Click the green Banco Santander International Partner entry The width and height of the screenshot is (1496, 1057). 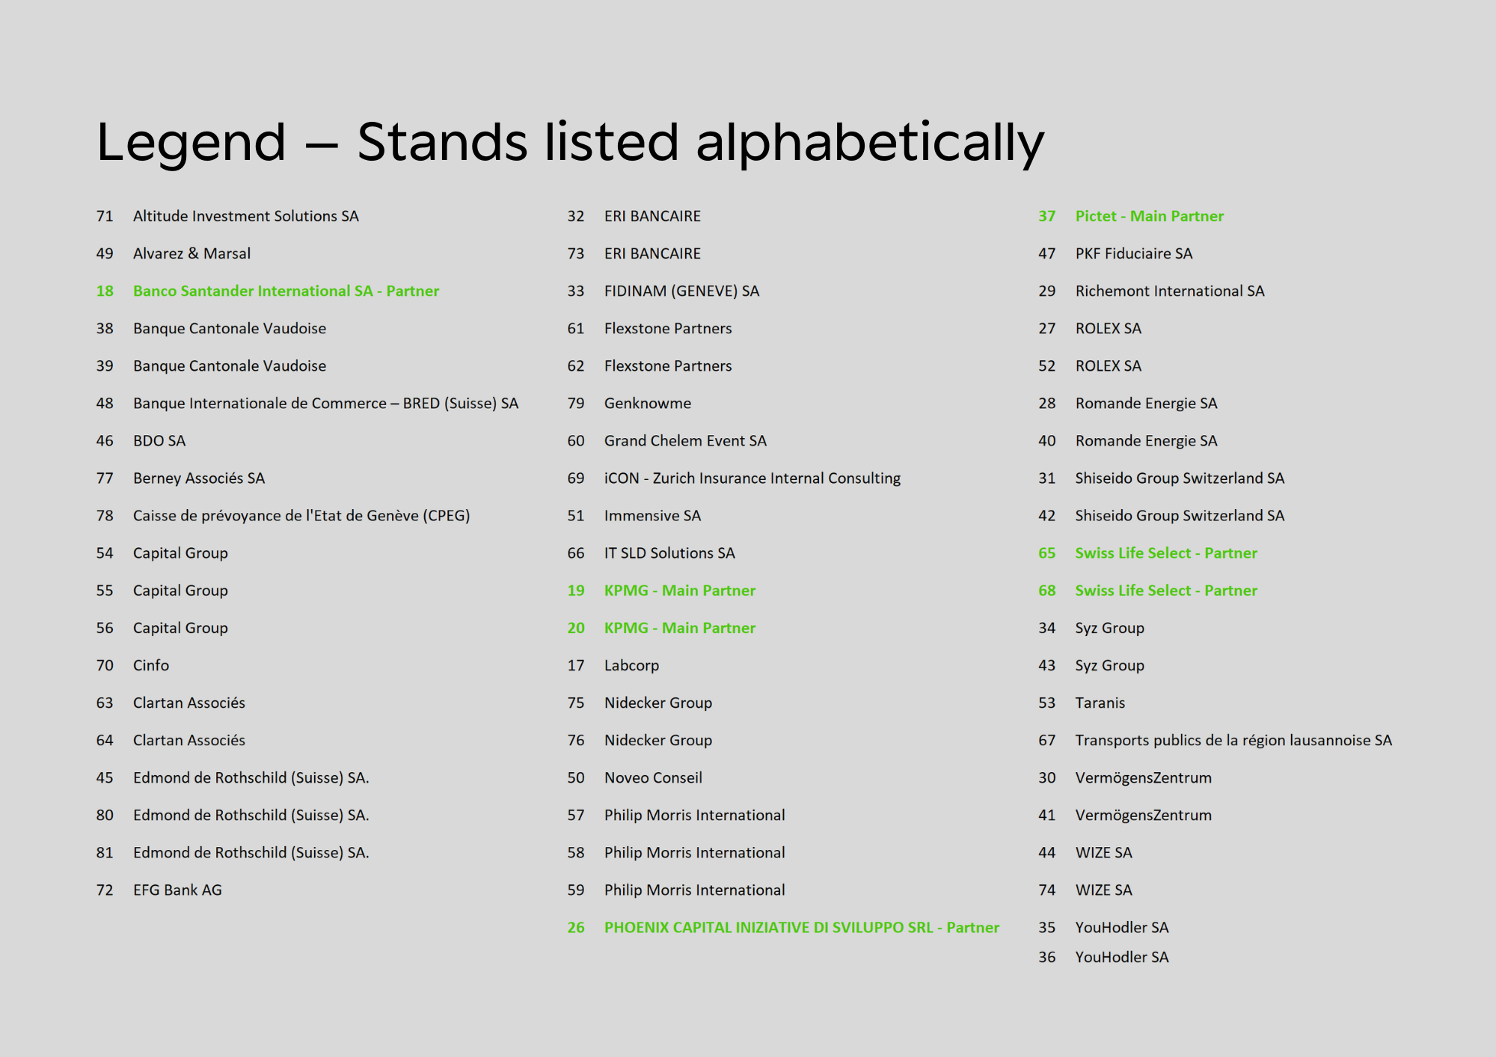pos(286,291)
